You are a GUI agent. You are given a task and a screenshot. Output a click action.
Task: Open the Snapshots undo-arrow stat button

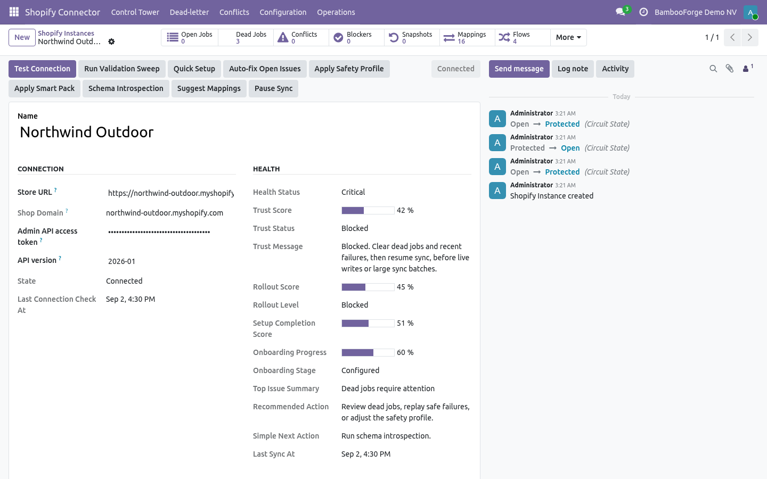click(x=412, y=38)
